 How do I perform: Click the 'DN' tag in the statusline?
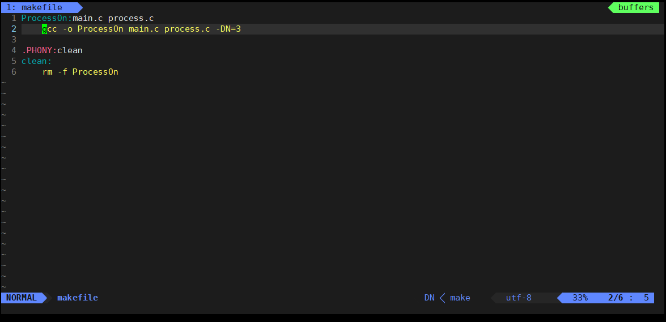click(430, 298)
